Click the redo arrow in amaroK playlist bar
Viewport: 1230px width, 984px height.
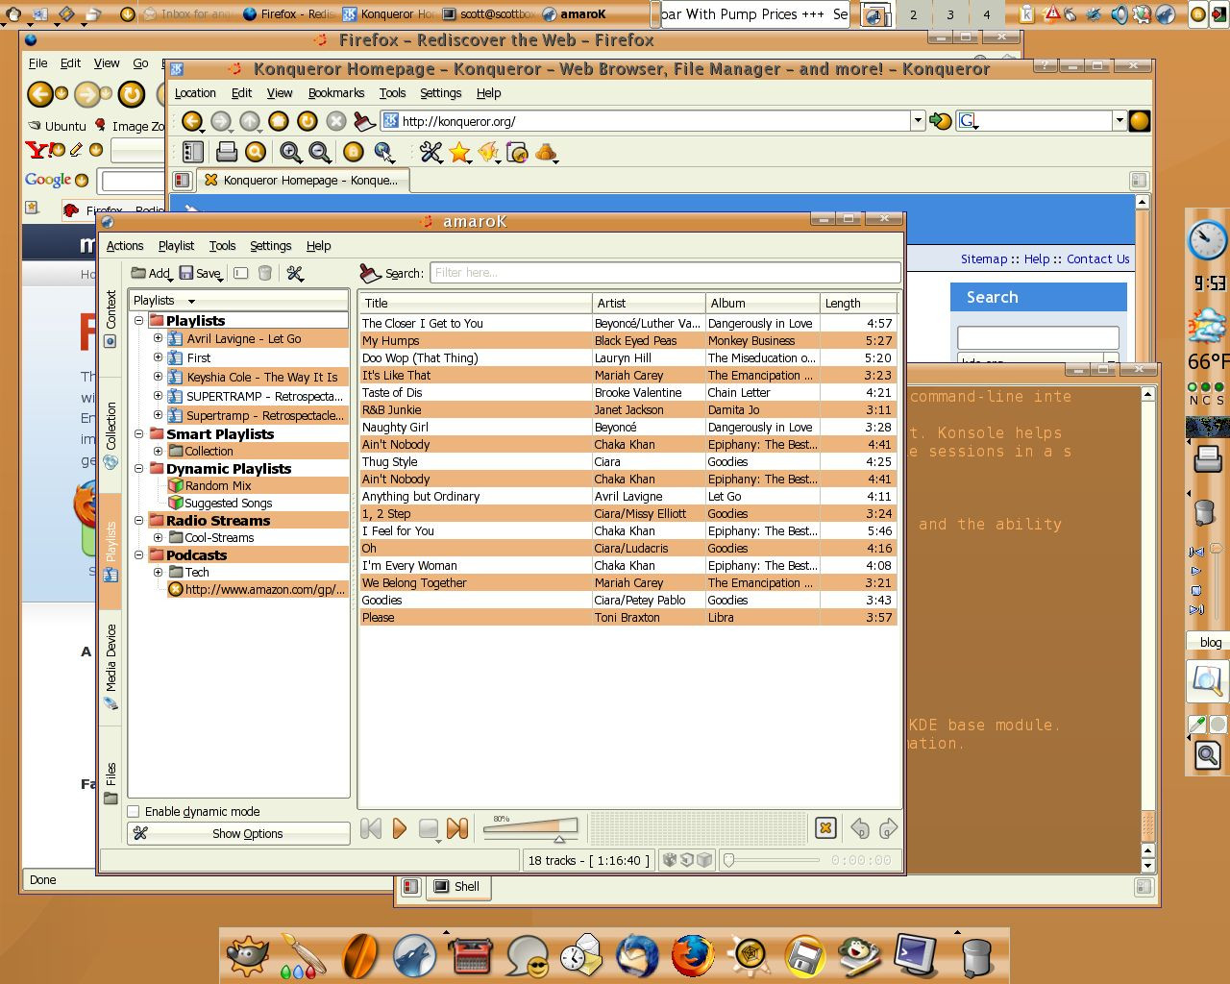click(x=889, y=828)
